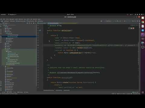145x108 pixels.
Task: Open the Code menu
Action: click(x=16, y=19)
